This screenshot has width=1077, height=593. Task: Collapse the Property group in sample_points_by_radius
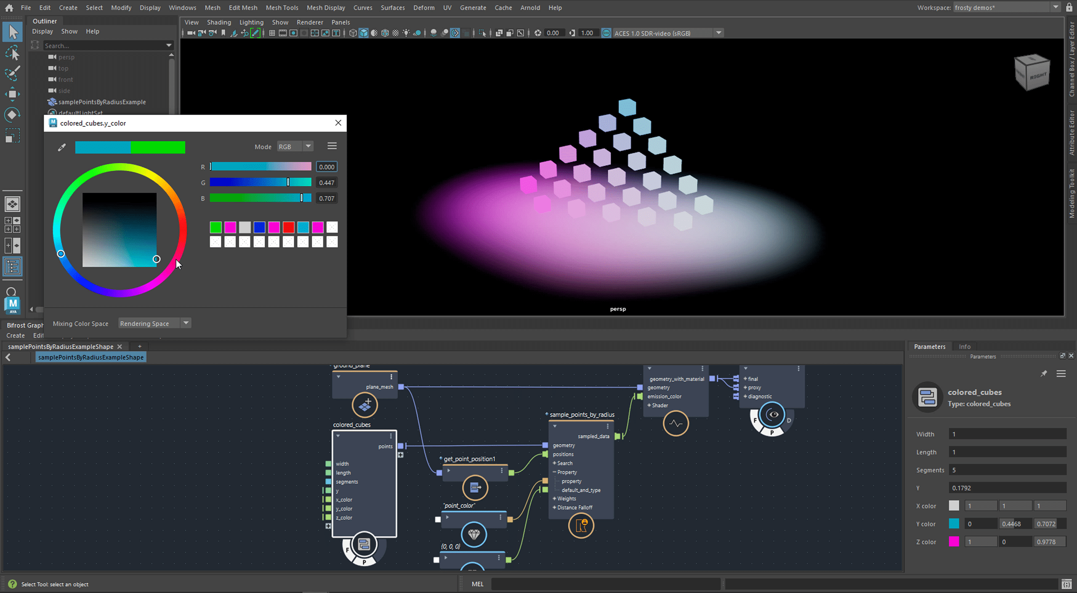click(555, 472)
